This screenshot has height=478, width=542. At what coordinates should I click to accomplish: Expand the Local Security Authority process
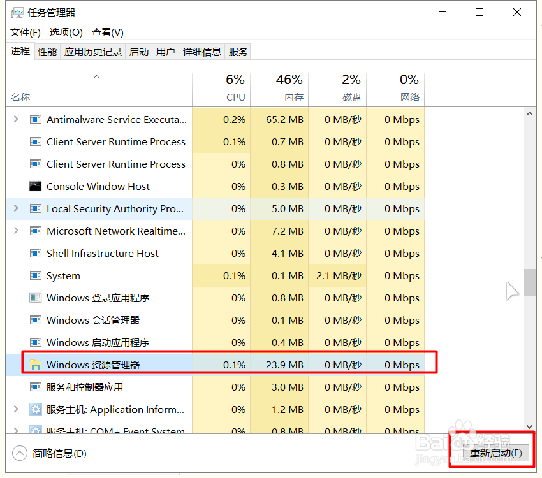pyautogui.click(x=16, y=208)
